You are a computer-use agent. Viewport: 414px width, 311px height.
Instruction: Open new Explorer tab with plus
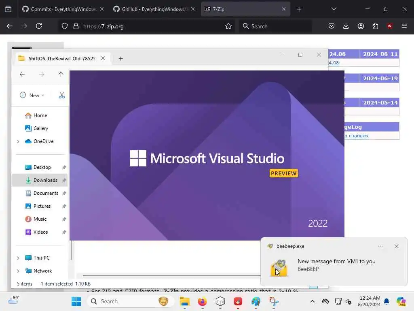[120, 59]
